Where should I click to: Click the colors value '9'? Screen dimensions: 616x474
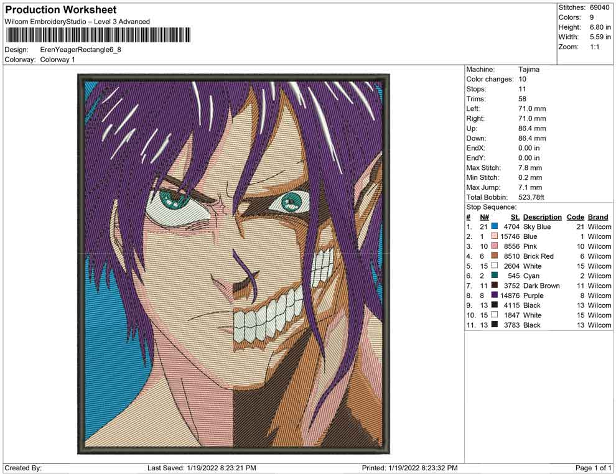coord(592,17)
